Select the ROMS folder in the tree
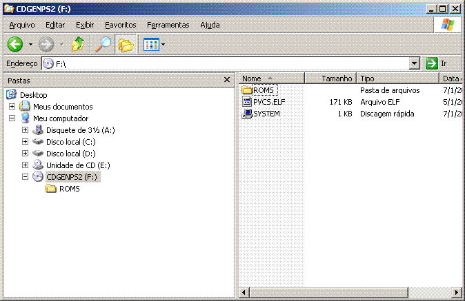This screenshot has width=465, height=301. (x=70, y=189)
